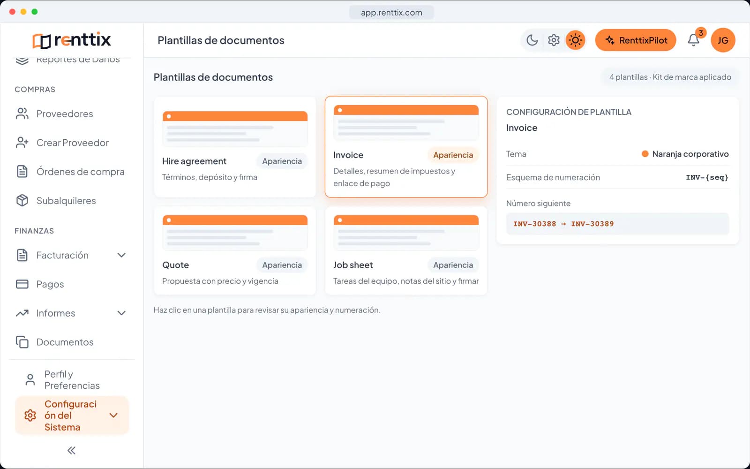
Task: Switch to dark mode moon icon
Action: coord(532,40)
